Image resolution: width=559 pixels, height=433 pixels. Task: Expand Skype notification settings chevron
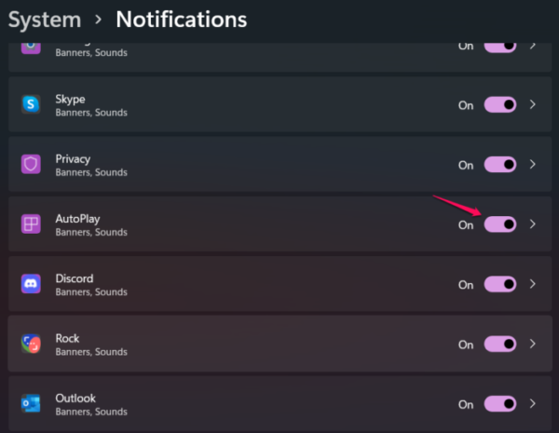pyautogui.click(x=533, y=105)
